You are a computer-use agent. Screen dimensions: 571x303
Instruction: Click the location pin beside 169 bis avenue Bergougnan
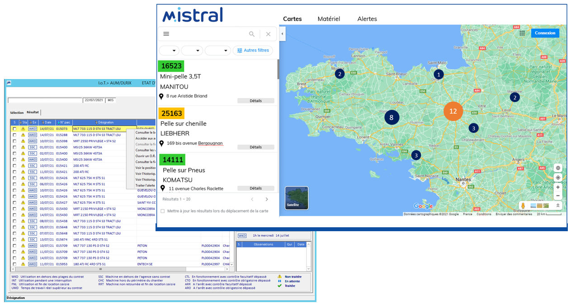tap(162, 144)
